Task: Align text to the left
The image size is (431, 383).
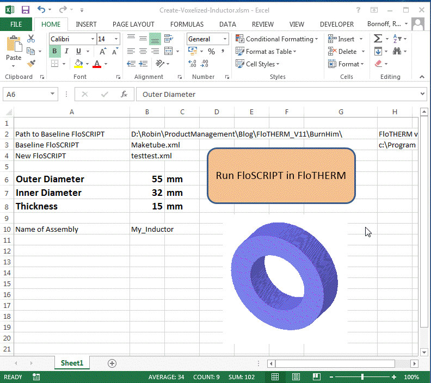Action: pyautogui.click(x=131, y=51)
